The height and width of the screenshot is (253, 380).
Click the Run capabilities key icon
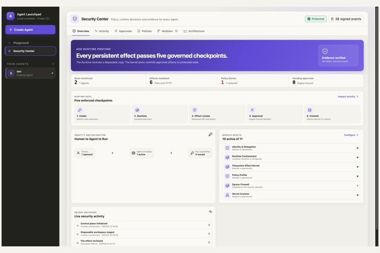point(192,153)
